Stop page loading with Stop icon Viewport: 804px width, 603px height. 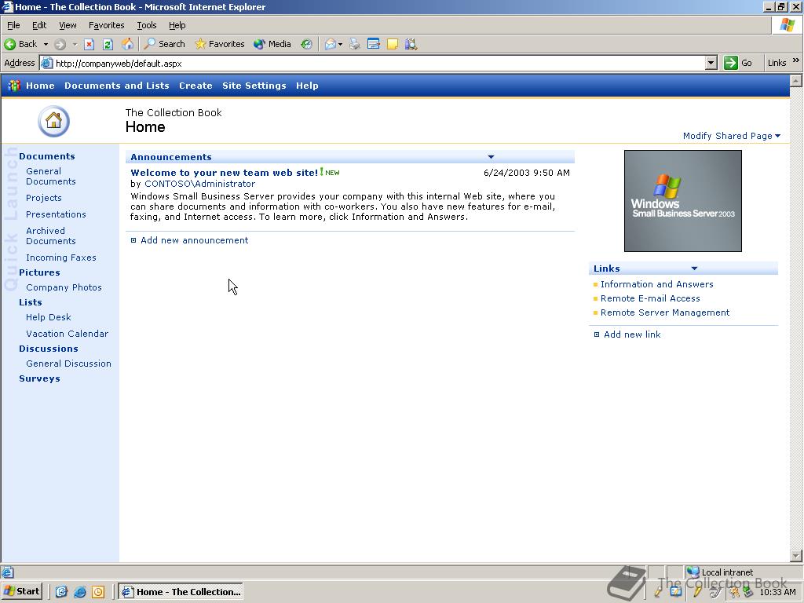(89, 44)
